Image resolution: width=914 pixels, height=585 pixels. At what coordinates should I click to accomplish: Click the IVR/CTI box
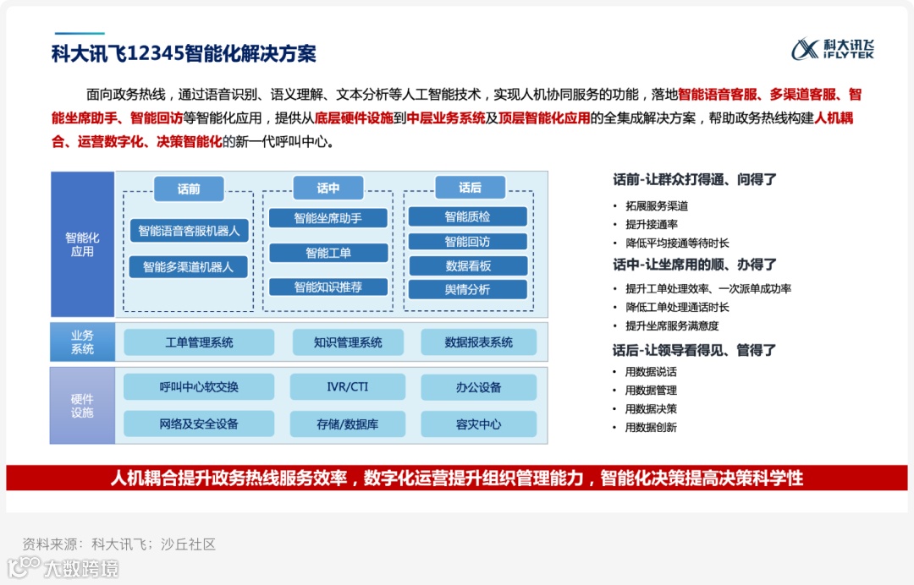[x=348, y=387]
